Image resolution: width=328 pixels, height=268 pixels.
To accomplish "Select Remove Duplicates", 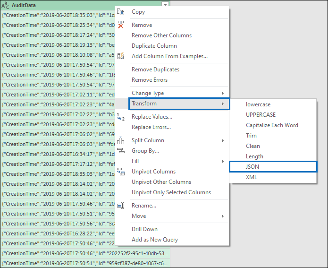I will click(172, 69).
